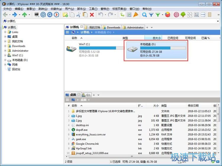This screenshot has width=222, height=166.
Task: Click the orange catalog pizza icon
Action: tap(136, 15)
